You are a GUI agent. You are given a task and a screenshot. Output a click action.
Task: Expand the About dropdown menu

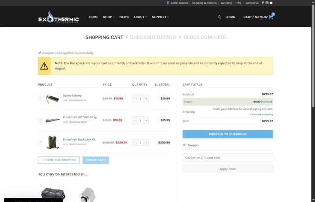tap(140, 17)
